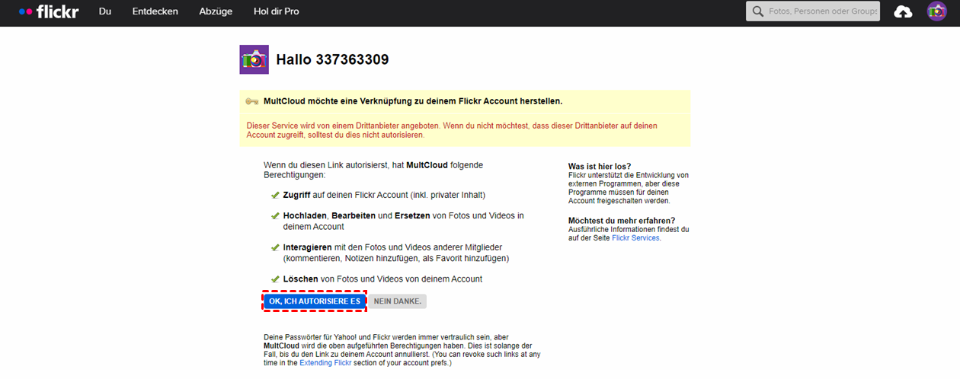Click the search magnifier icon

click(757, 11)
